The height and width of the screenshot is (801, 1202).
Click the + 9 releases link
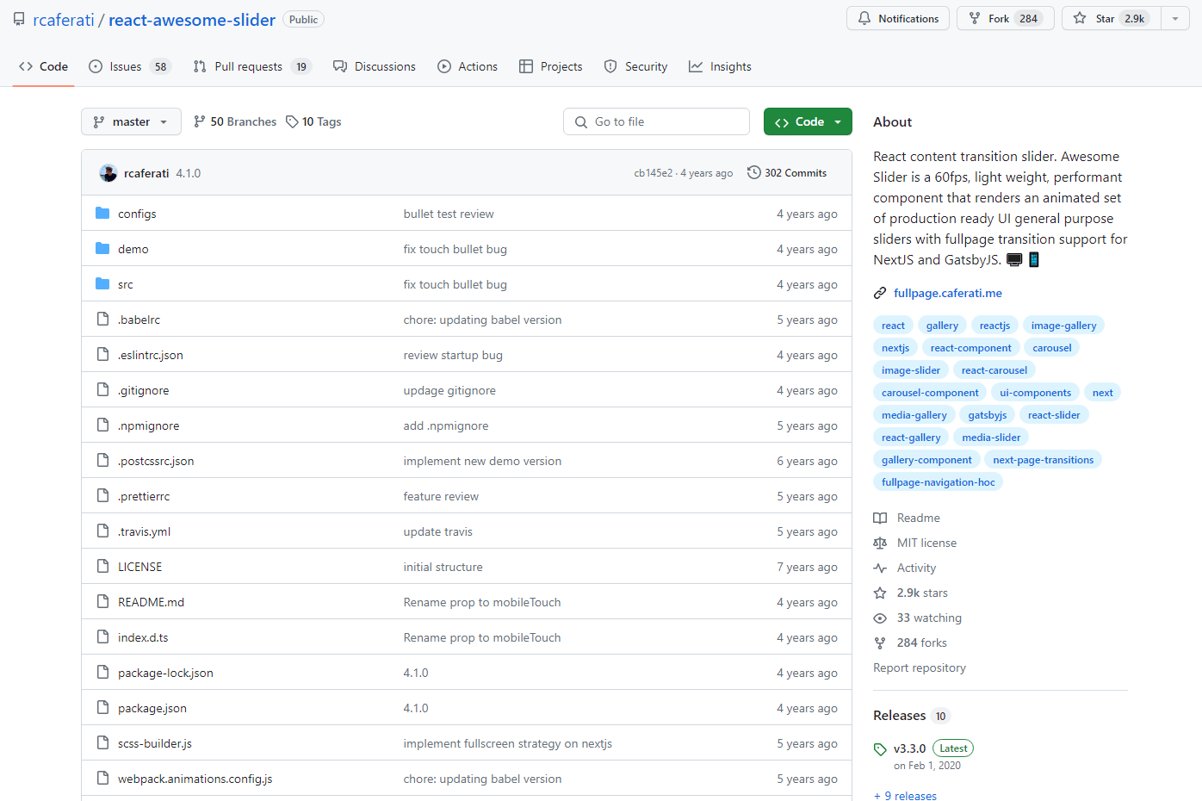tap(905, 795)
